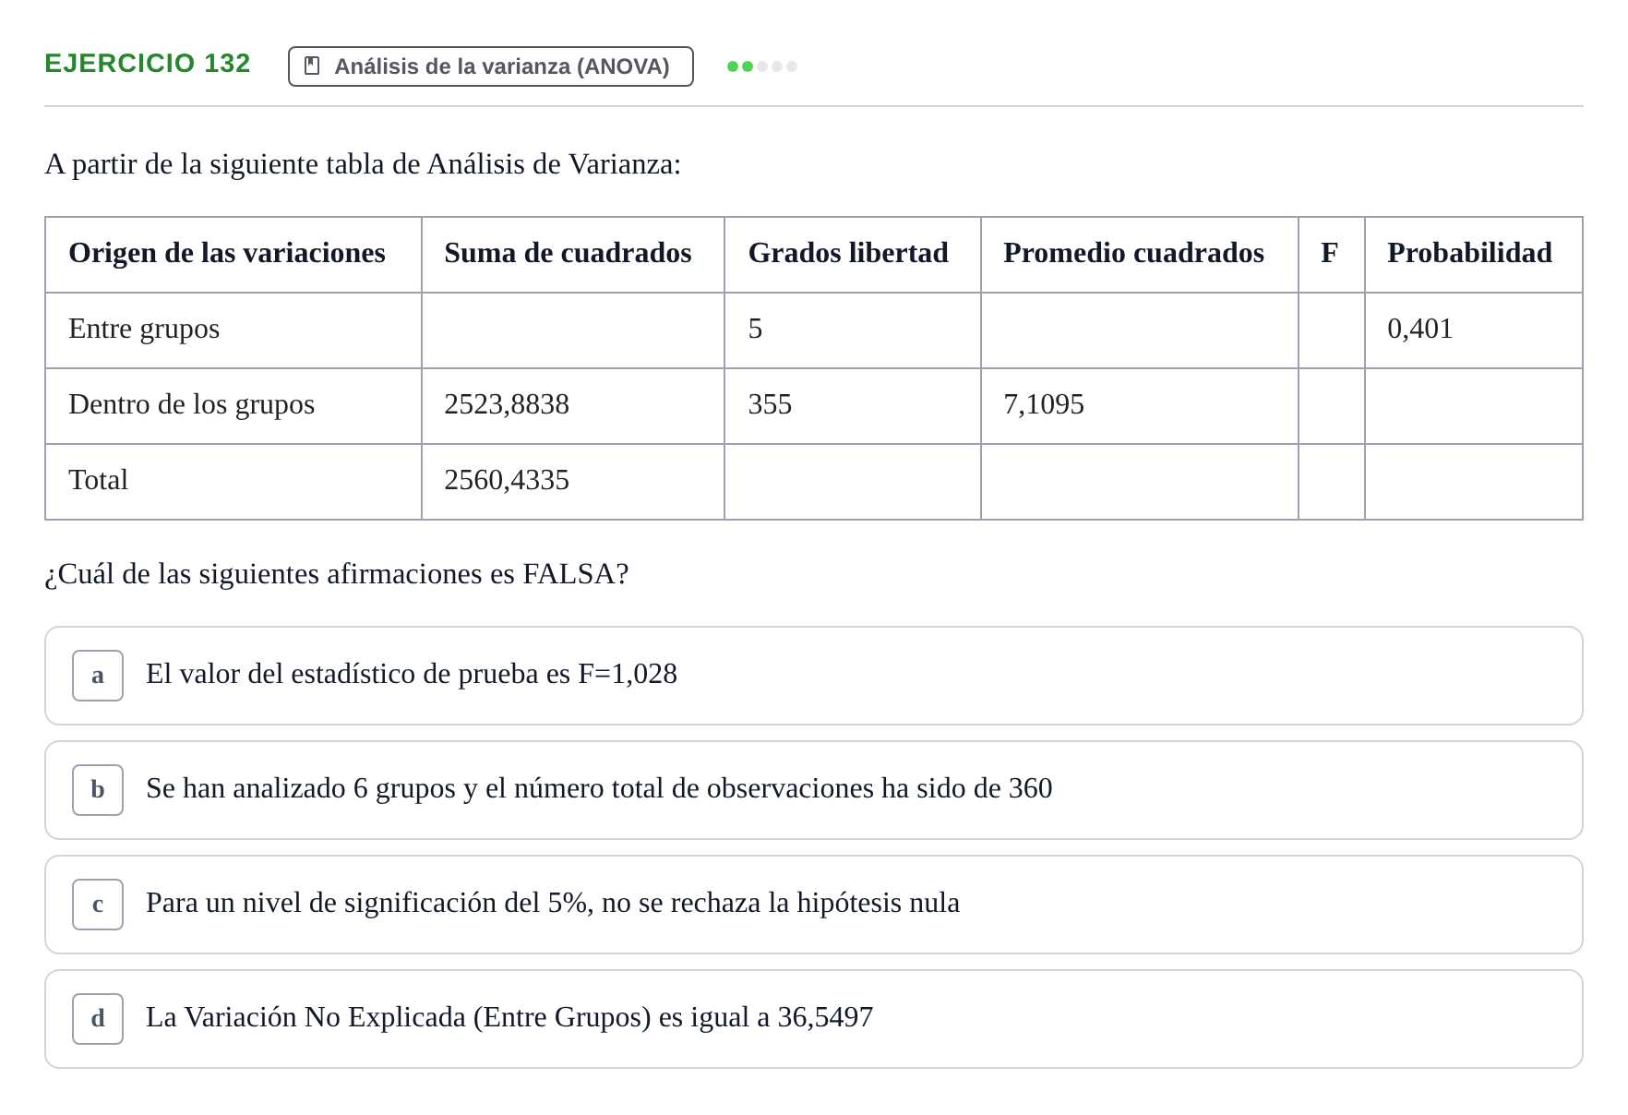The image size is (1628, 1115).
Task: Click the letter box 'd' option marker
Action: (98, 1019)
